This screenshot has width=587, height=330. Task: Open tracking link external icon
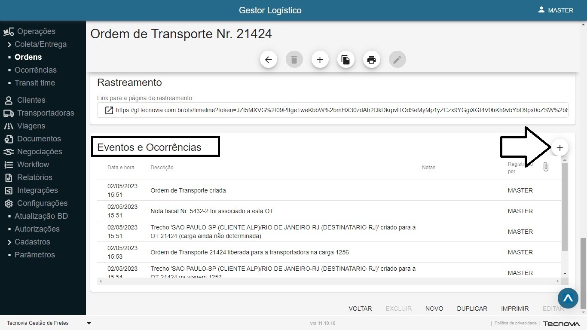click(x=109, y=110)
